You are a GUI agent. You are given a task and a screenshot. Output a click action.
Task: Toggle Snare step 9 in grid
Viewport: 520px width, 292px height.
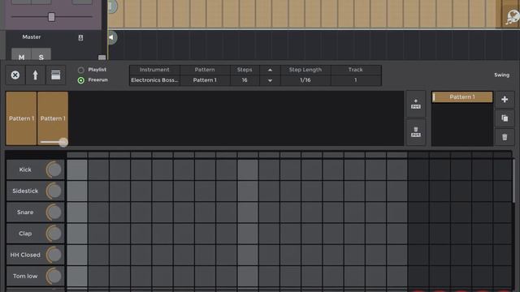pos(247,213)
